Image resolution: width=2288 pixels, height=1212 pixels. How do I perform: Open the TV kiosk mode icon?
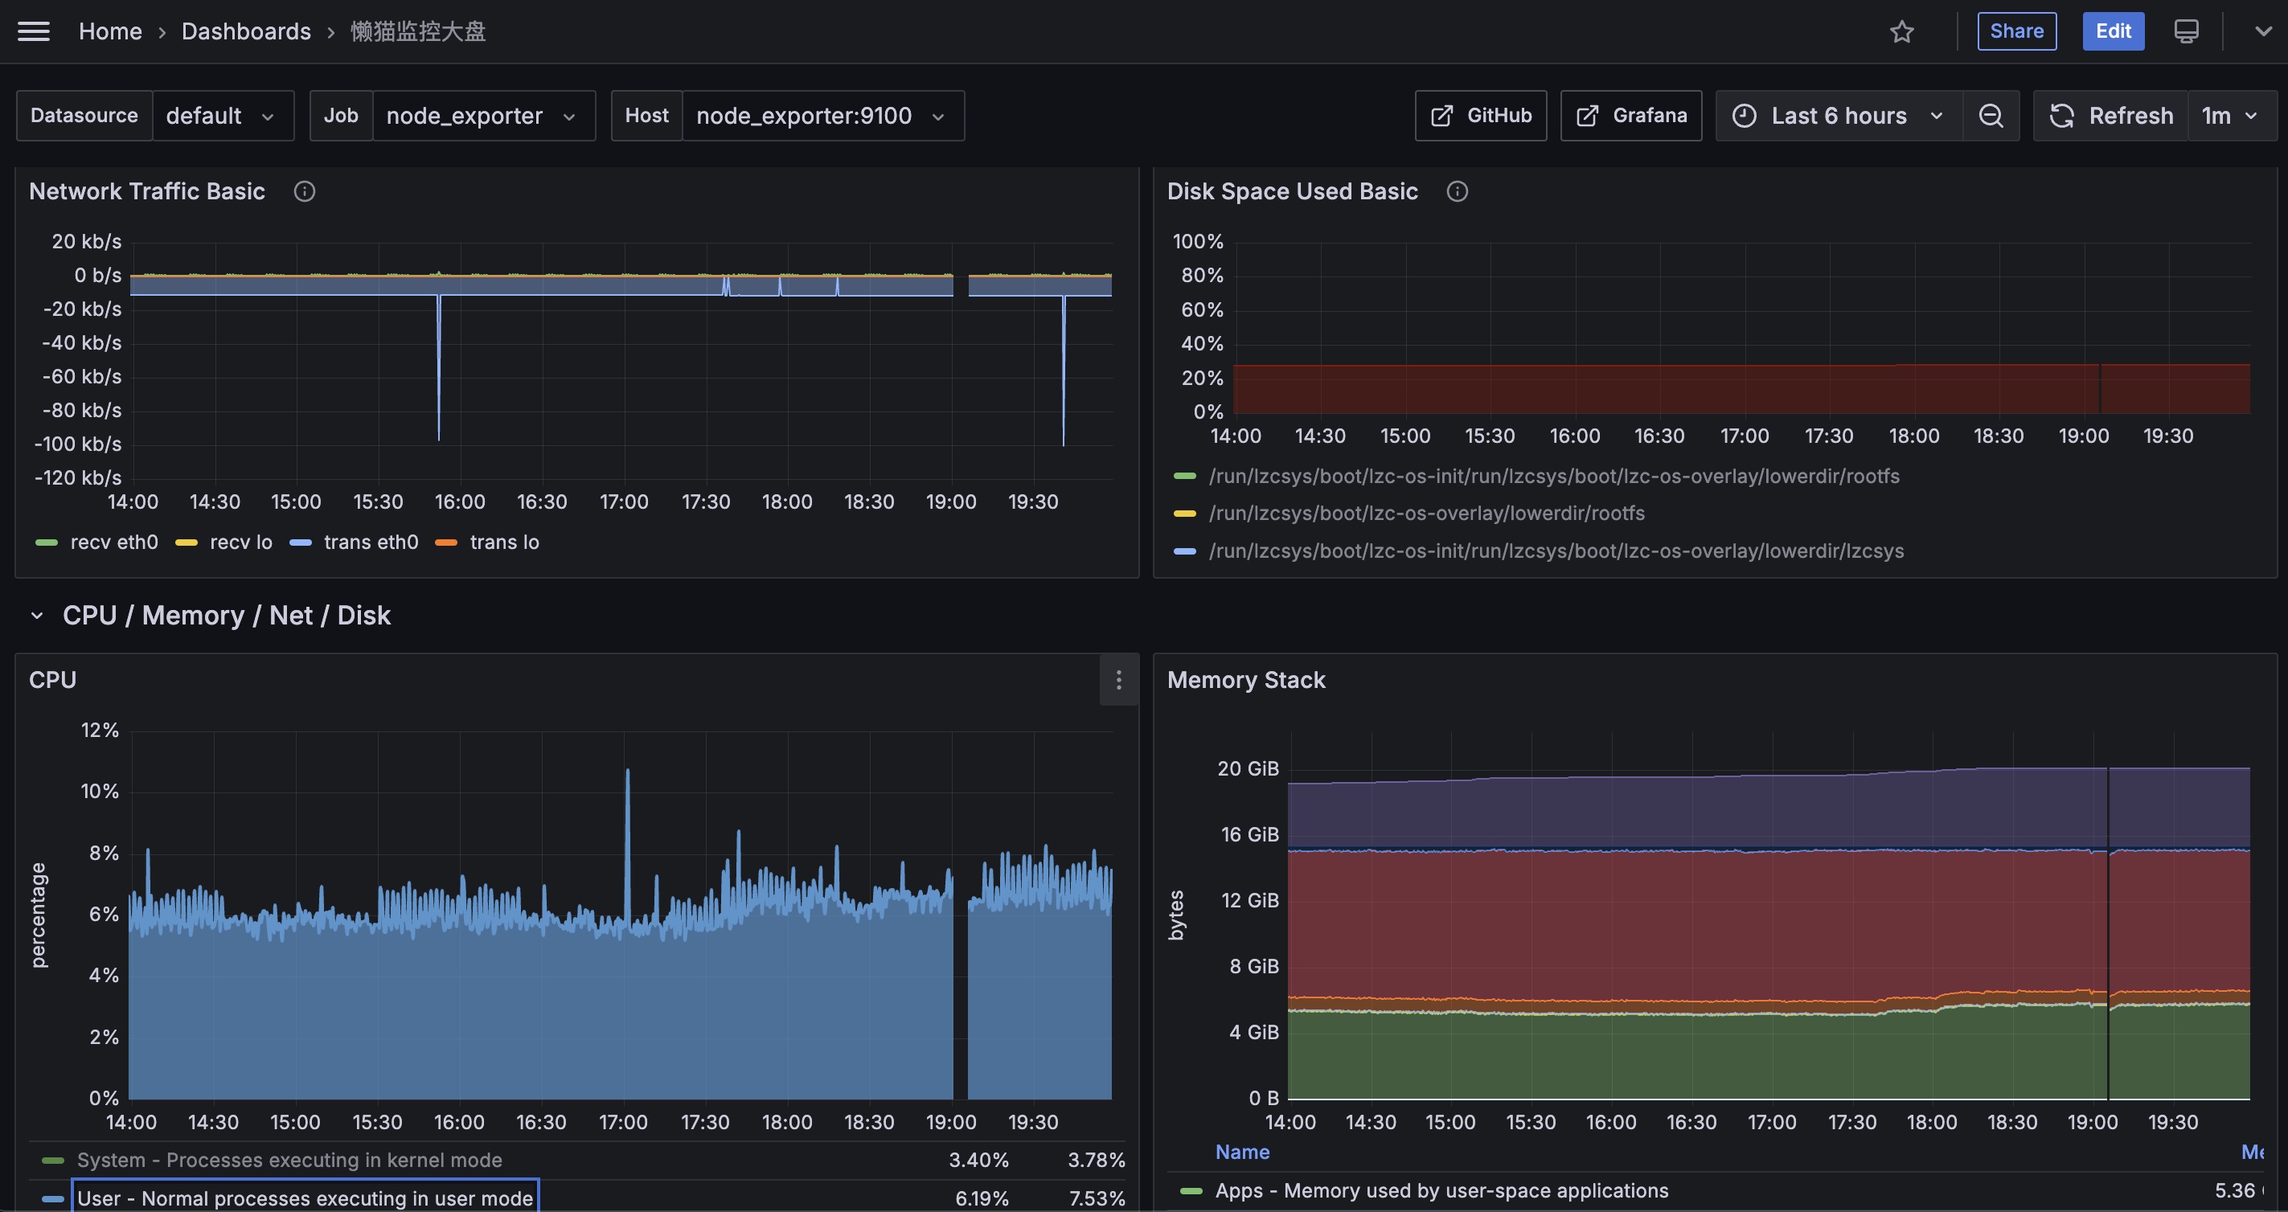(2187, 32)
